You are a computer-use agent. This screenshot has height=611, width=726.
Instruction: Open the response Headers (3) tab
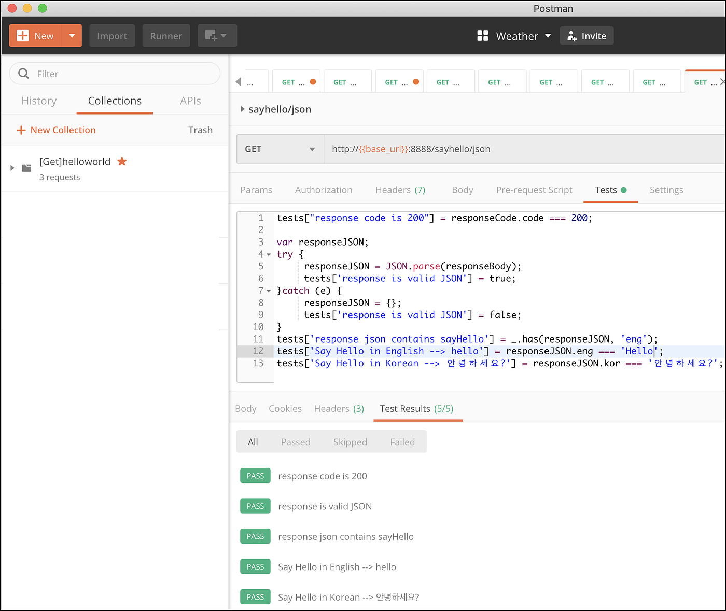click(339, 408)
